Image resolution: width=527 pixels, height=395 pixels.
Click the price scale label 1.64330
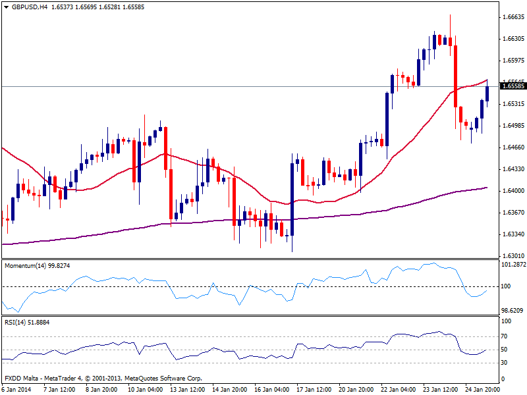[513, 169]
